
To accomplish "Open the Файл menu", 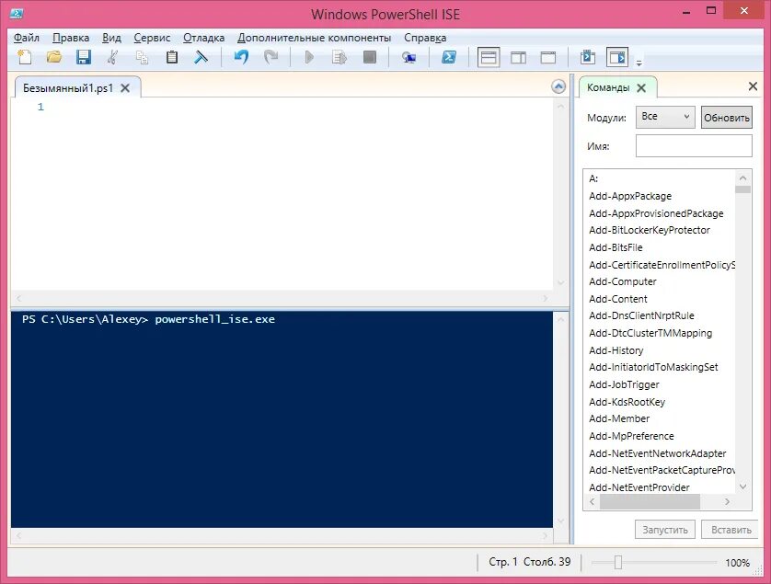I will pyautogui.click(x=27, y=38).
